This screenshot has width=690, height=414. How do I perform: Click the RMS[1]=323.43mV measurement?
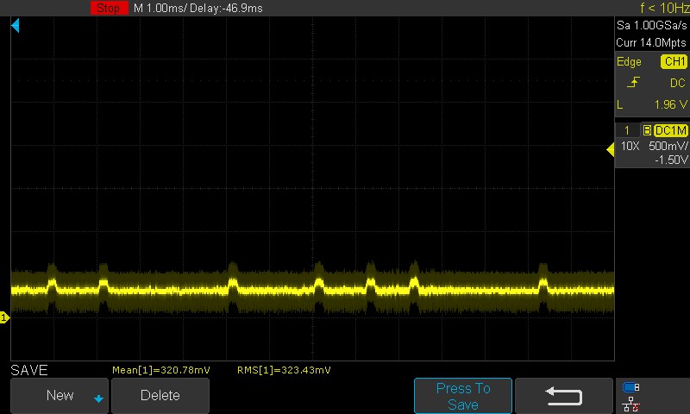click(x=284, y=370)
